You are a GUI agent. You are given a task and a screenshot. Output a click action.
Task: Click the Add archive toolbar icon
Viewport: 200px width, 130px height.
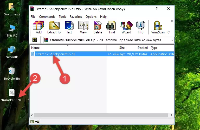(x=38, y=27)
